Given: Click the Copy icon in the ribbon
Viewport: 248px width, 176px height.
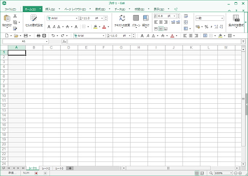Looking at the screenshot, I should tap(15, 22).
